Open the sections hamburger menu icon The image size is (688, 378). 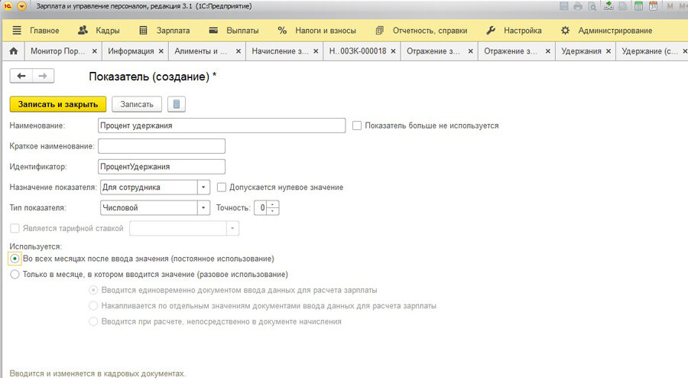click(17, 31)
